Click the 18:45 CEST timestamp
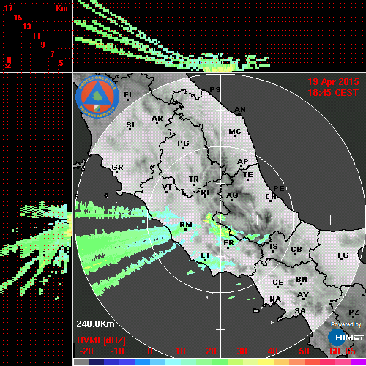366x366 pixels. [333, 93]
